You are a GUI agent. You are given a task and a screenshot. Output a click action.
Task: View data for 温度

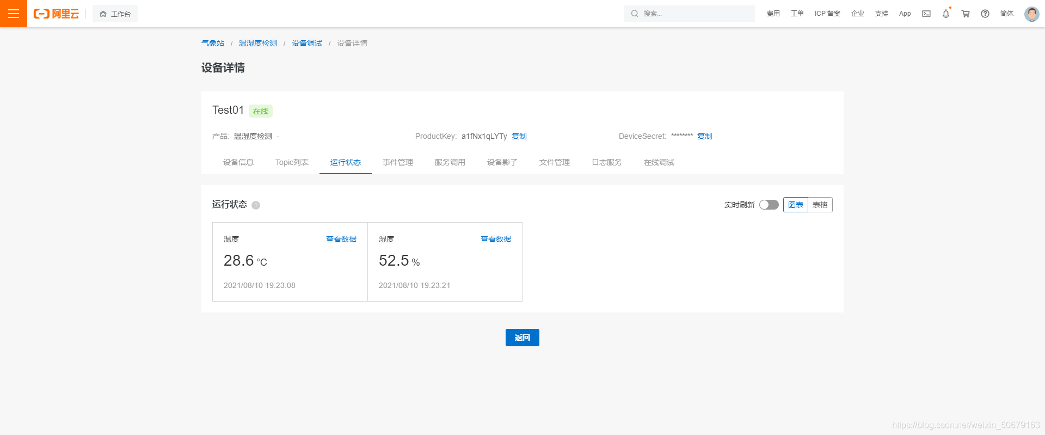(341, 239)
